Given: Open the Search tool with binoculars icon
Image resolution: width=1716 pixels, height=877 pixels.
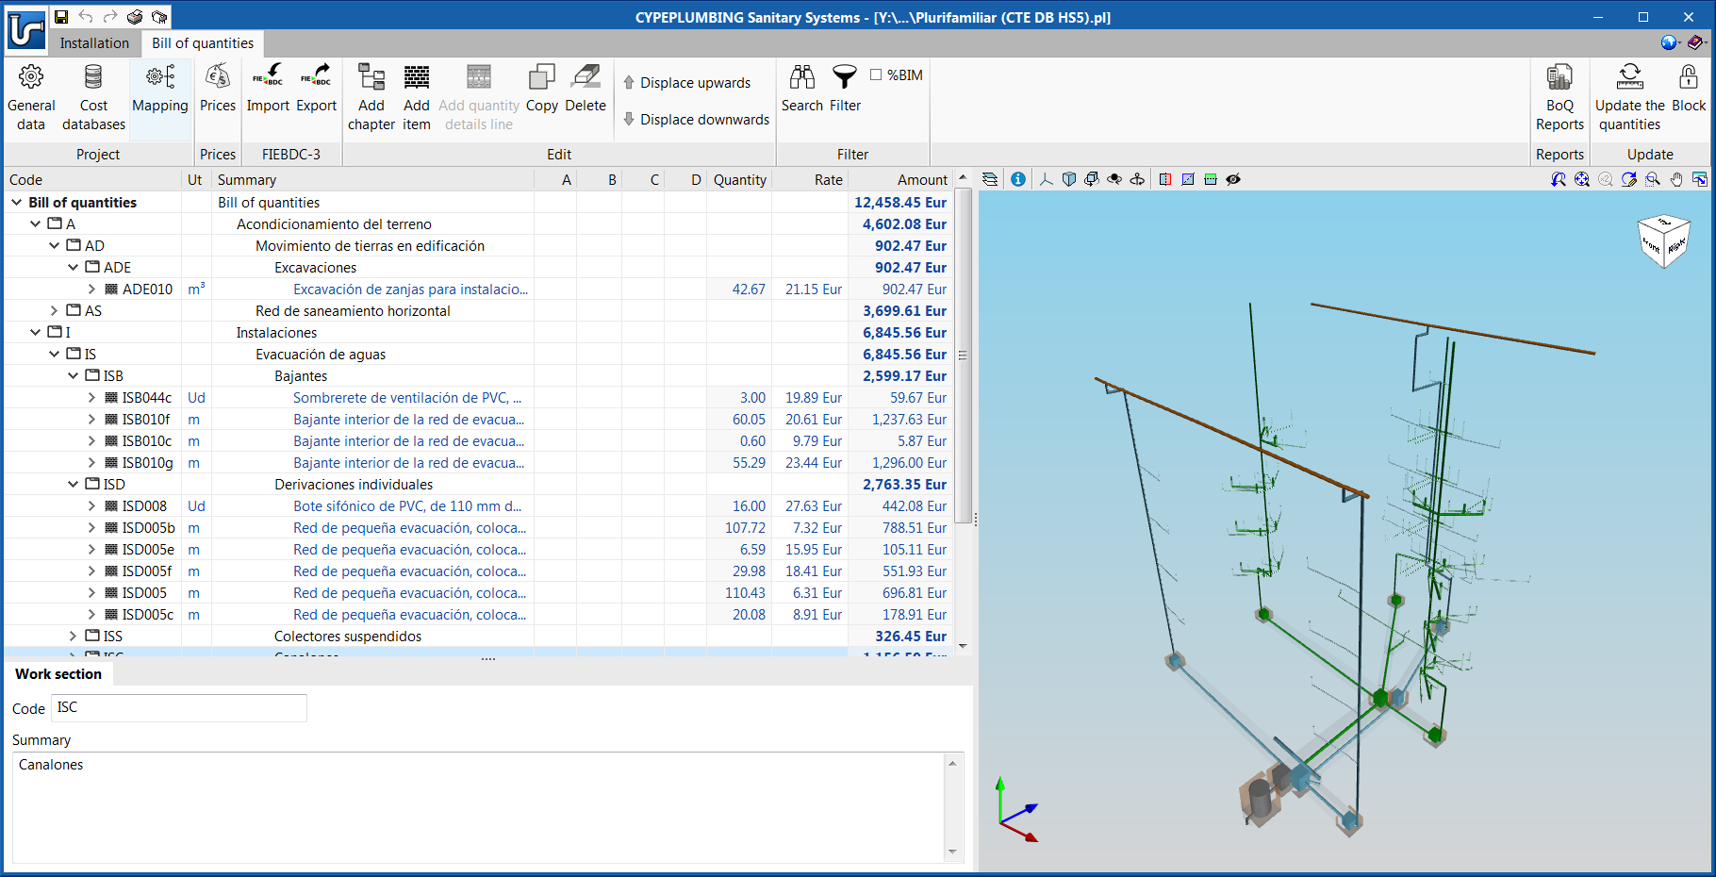Looking at the screenshot, I should point(801,90).
